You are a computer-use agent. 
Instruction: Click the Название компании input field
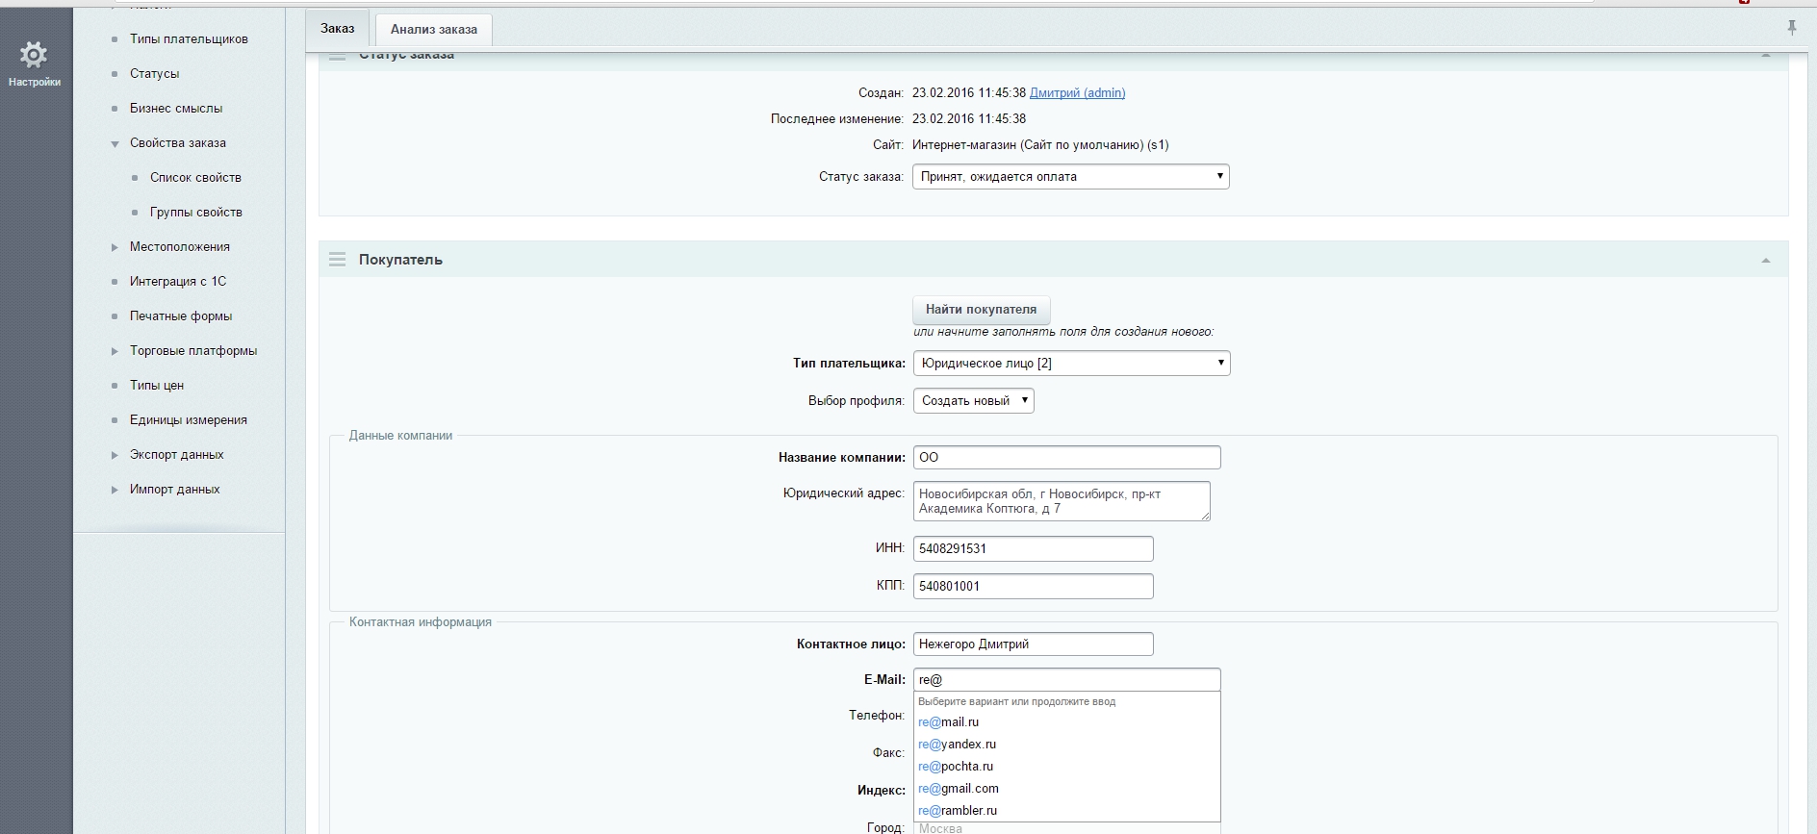coord(1066,458)
